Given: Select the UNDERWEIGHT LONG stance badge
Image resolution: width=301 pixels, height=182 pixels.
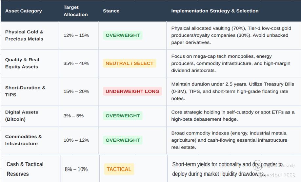Looking at the screenshot, I should (132, 91).
